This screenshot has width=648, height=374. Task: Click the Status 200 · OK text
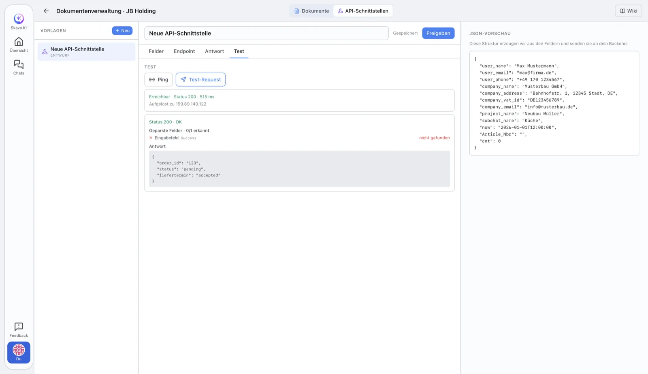click(165, 122)
